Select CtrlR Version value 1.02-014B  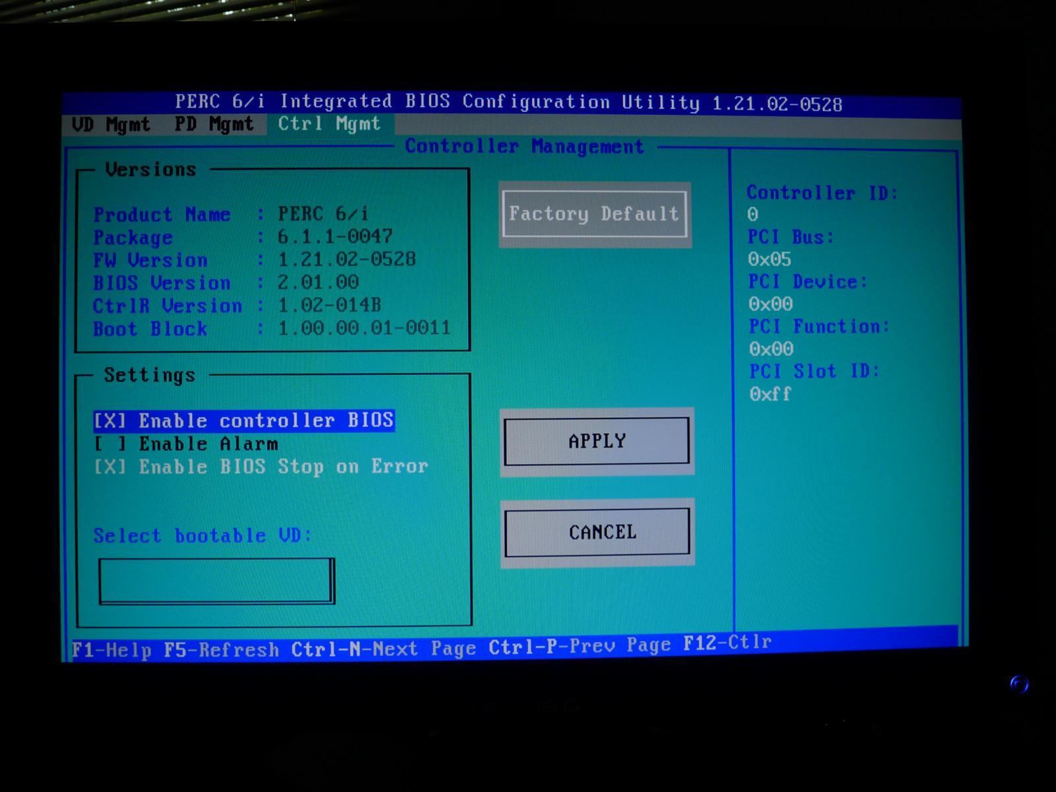click(329, 305)
